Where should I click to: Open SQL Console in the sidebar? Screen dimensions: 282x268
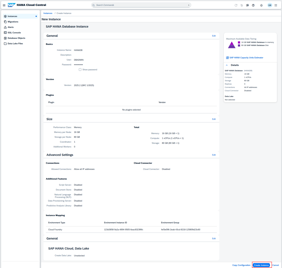[x=20, y=33]
